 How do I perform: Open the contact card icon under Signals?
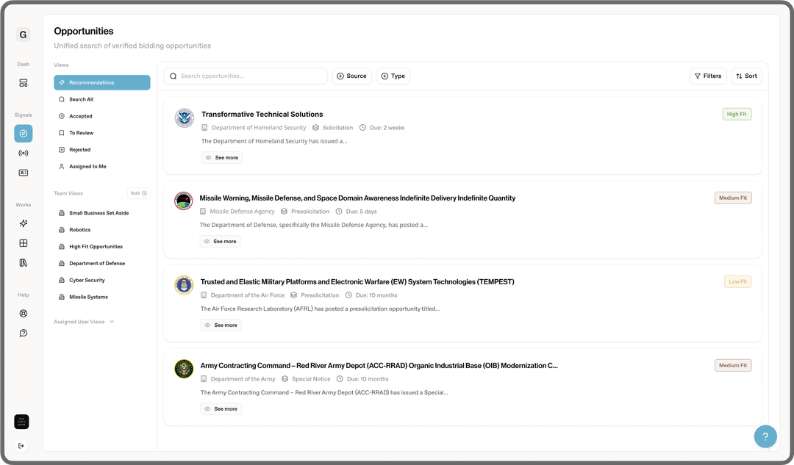[x=23, y=172]
